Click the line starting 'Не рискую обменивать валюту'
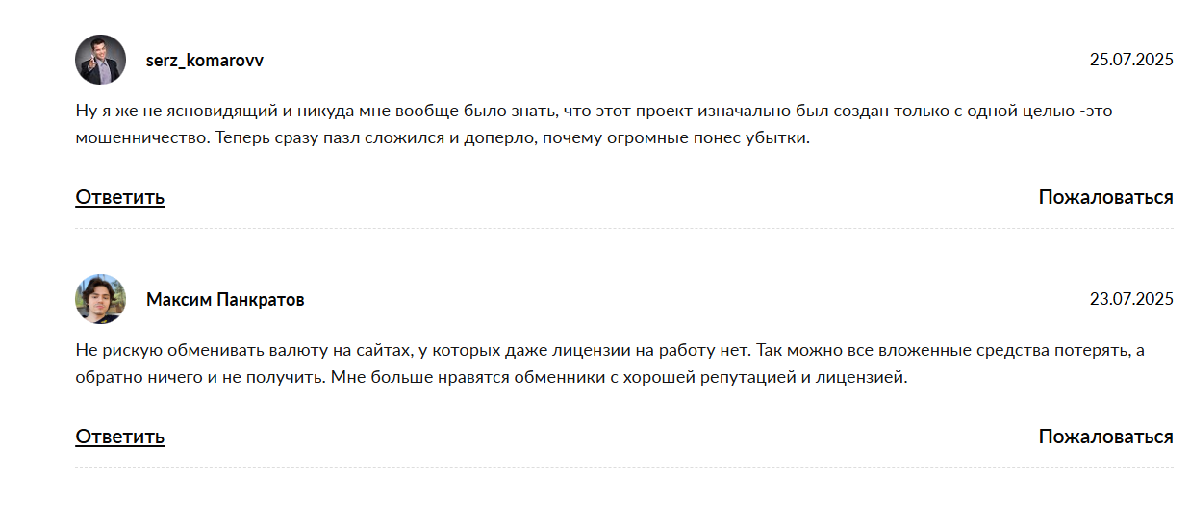The width and height of the screenshot is (1190, 525). pos(610,350)
